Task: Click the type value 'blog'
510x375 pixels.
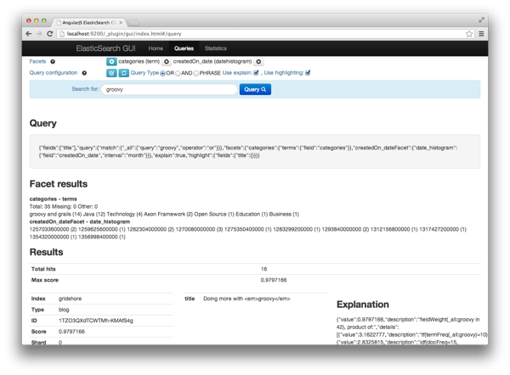Action: pos(64,310)
